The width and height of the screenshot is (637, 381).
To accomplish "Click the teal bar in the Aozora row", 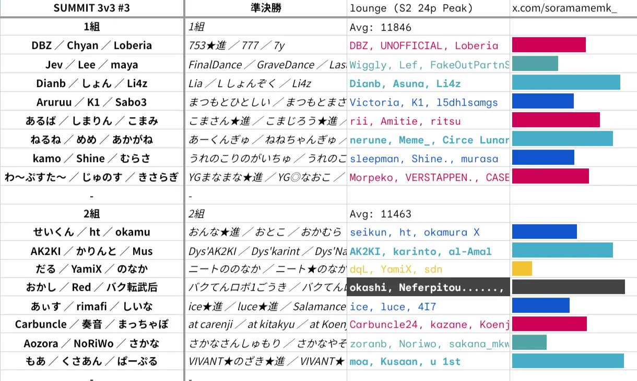I will [529, 342].
